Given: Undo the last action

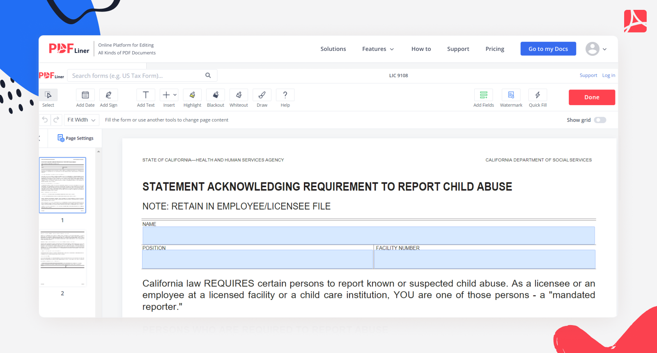Looking at the screenshot, I should pyautogui.click(x=45, y=119).
